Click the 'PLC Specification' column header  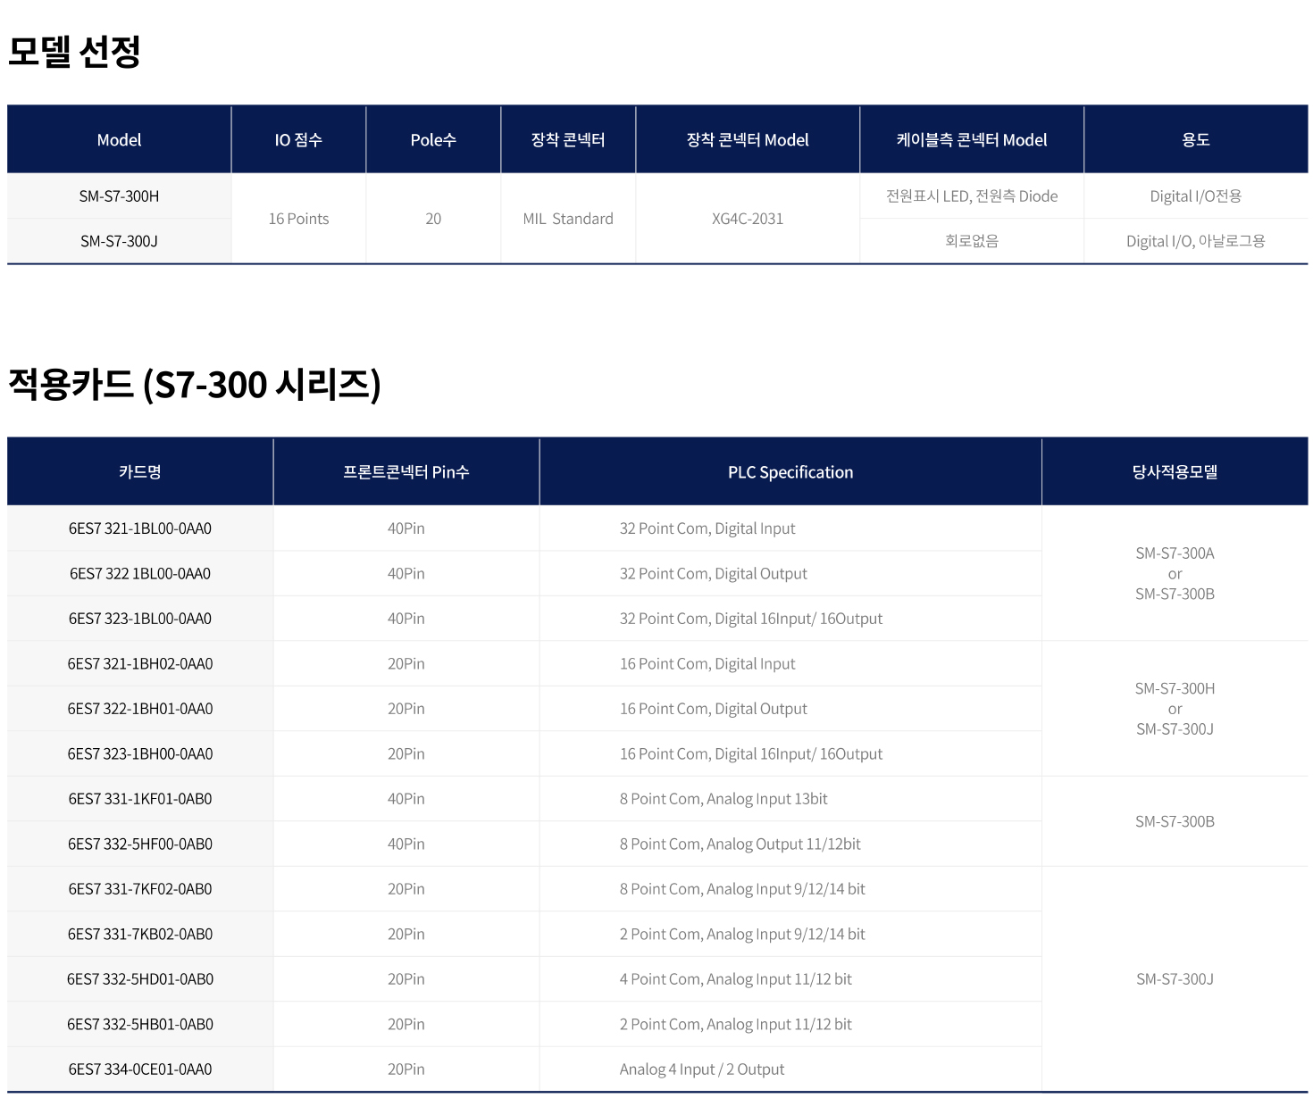(x=790, y=472)
